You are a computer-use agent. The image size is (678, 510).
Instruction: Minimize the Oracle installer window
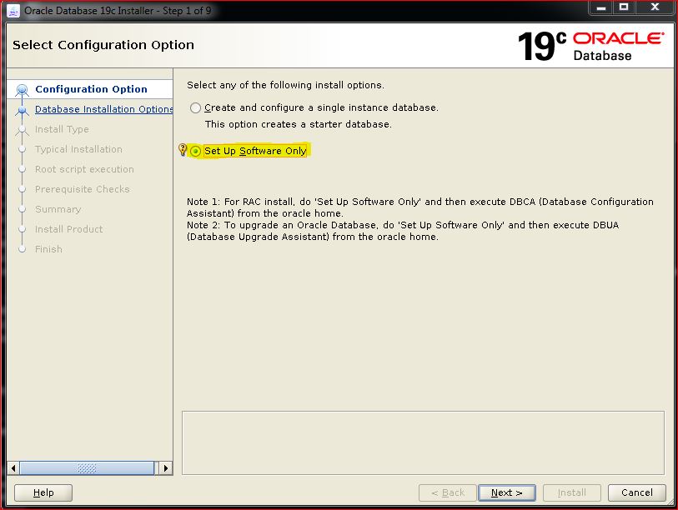(600, 8)
